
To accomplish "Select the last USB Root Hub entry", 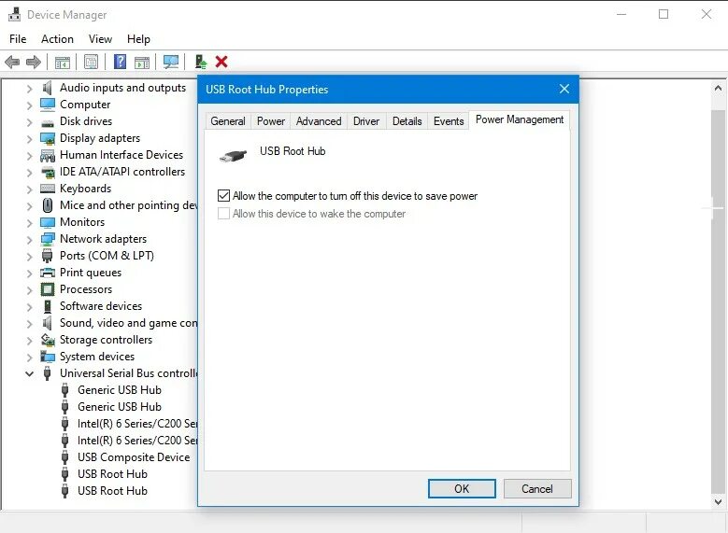I will [112, 491].
